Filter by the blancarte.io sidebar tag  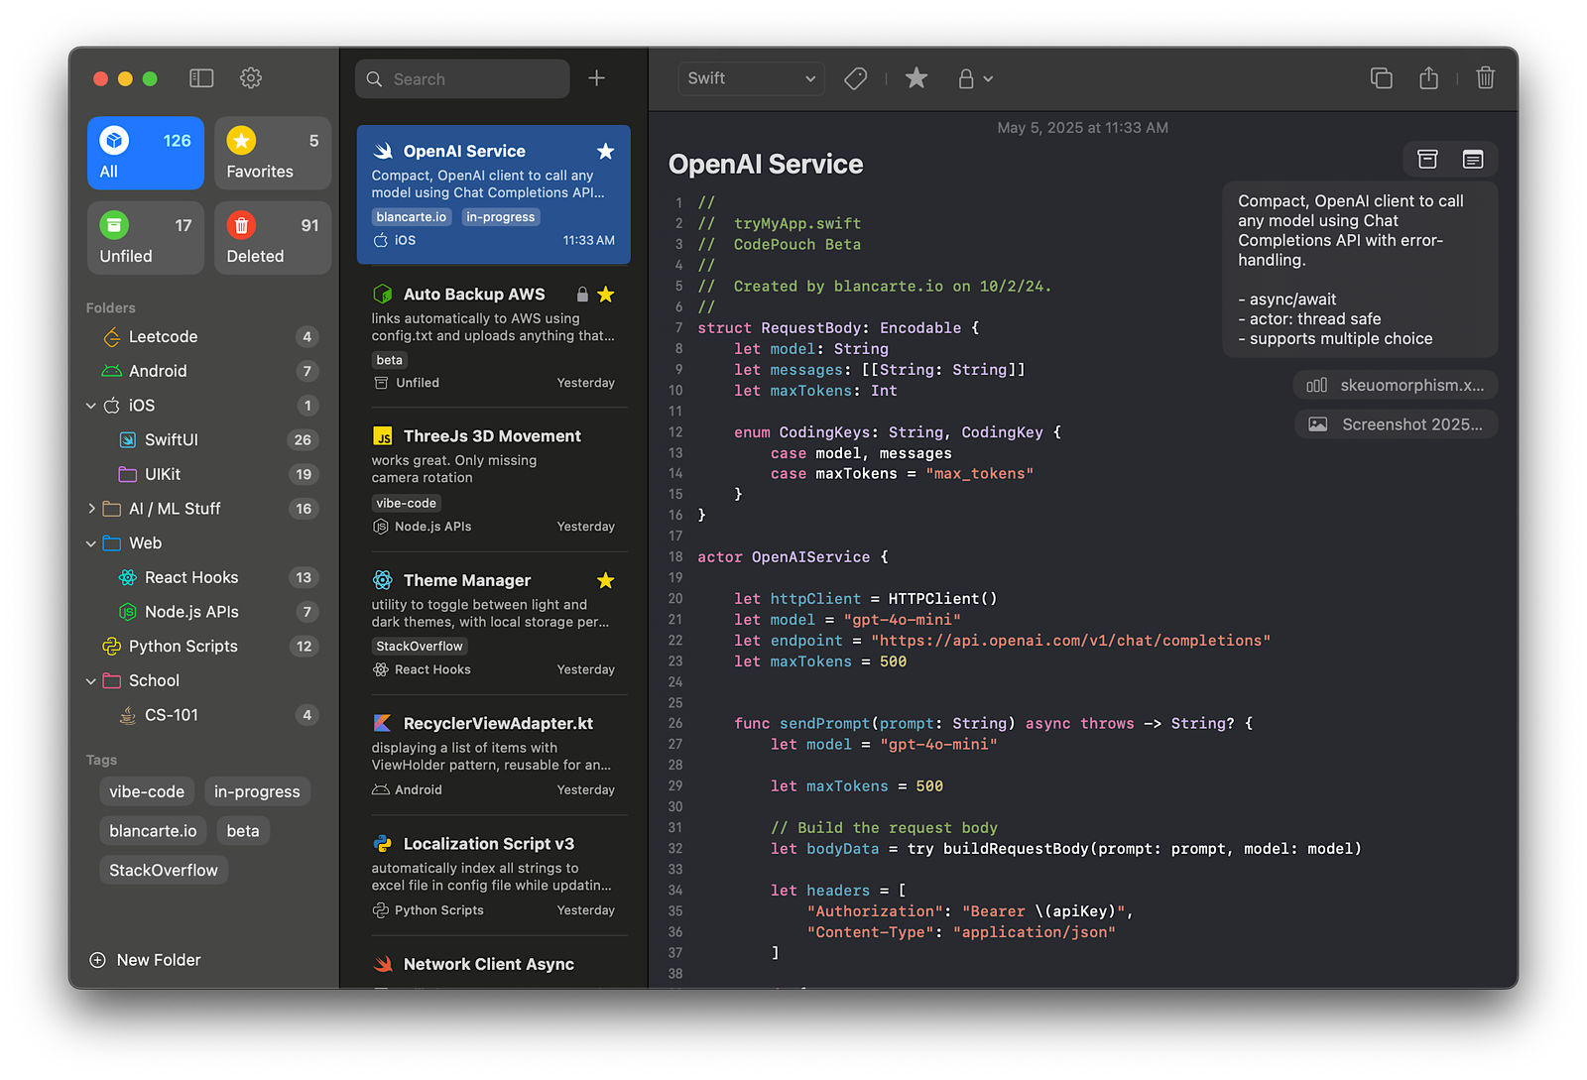pos(153,831)
